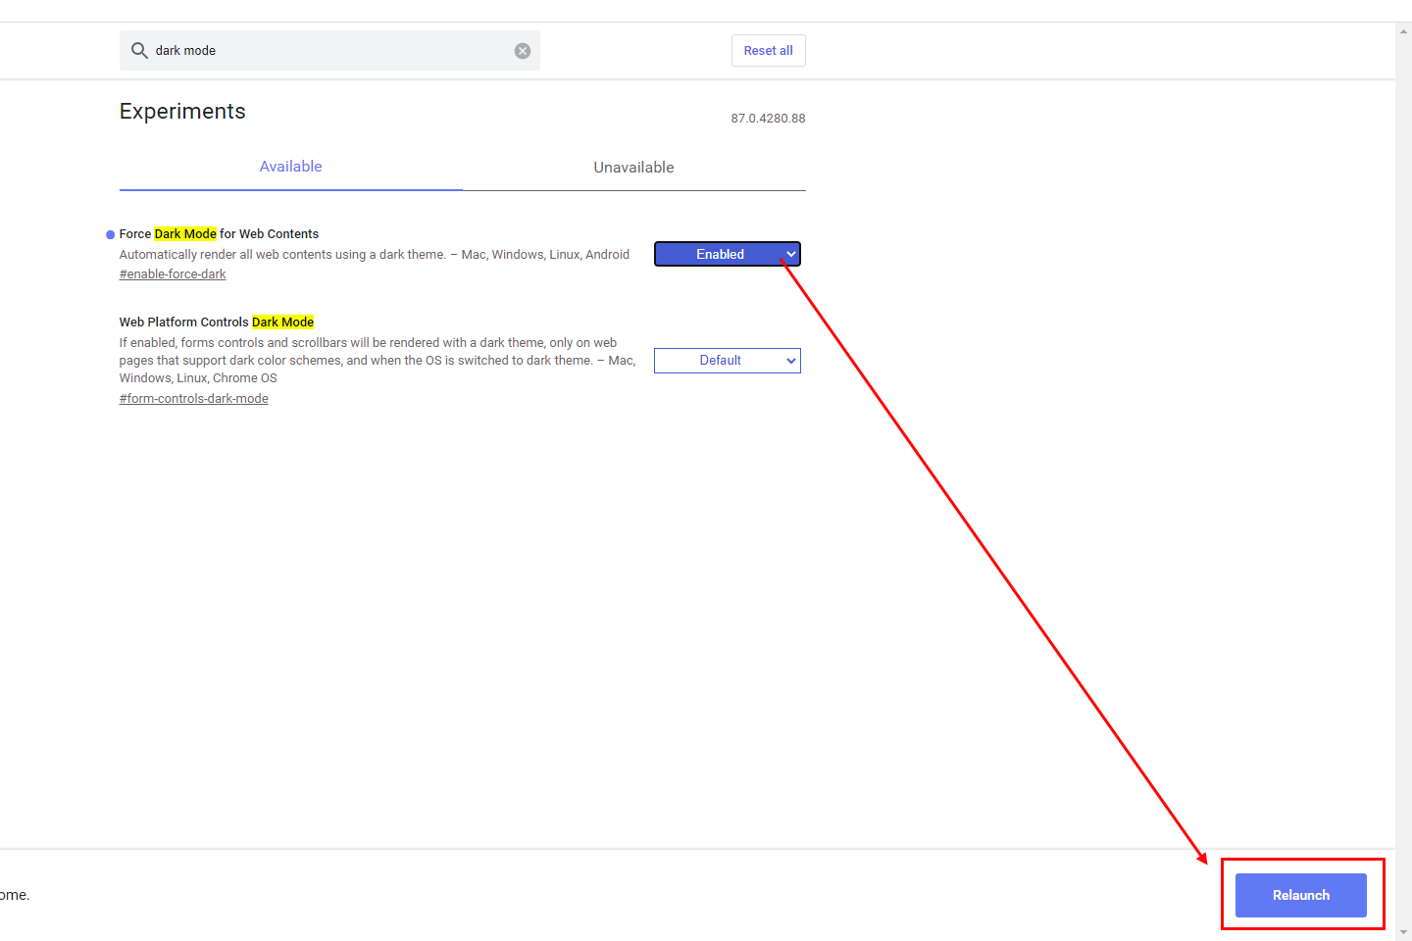Open the #form-controls-dark-mode link
This screenshot has height=941, width=1412.
click(x=194, y=399)
